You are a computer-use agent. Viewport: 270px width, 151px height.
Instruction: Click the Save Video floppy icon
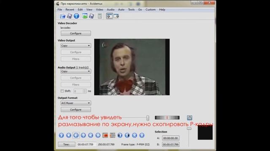click(69, 16)
